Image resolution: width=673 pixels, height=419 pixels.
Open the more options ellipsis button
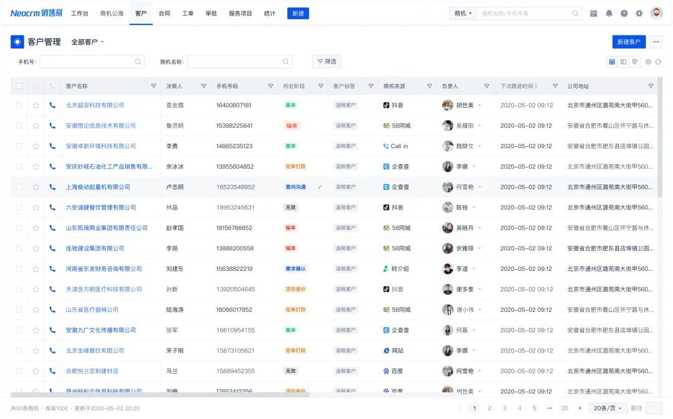pyautogui.click(x=656, y=42)
